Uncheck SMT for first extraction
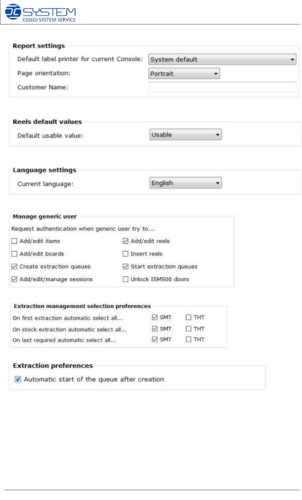The image size is (302, 500). (155, 317)
